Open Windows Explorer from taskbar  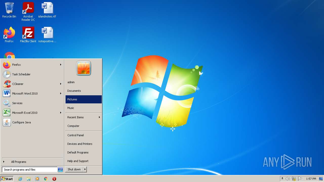pyautogui.click(x=29, y=179)
